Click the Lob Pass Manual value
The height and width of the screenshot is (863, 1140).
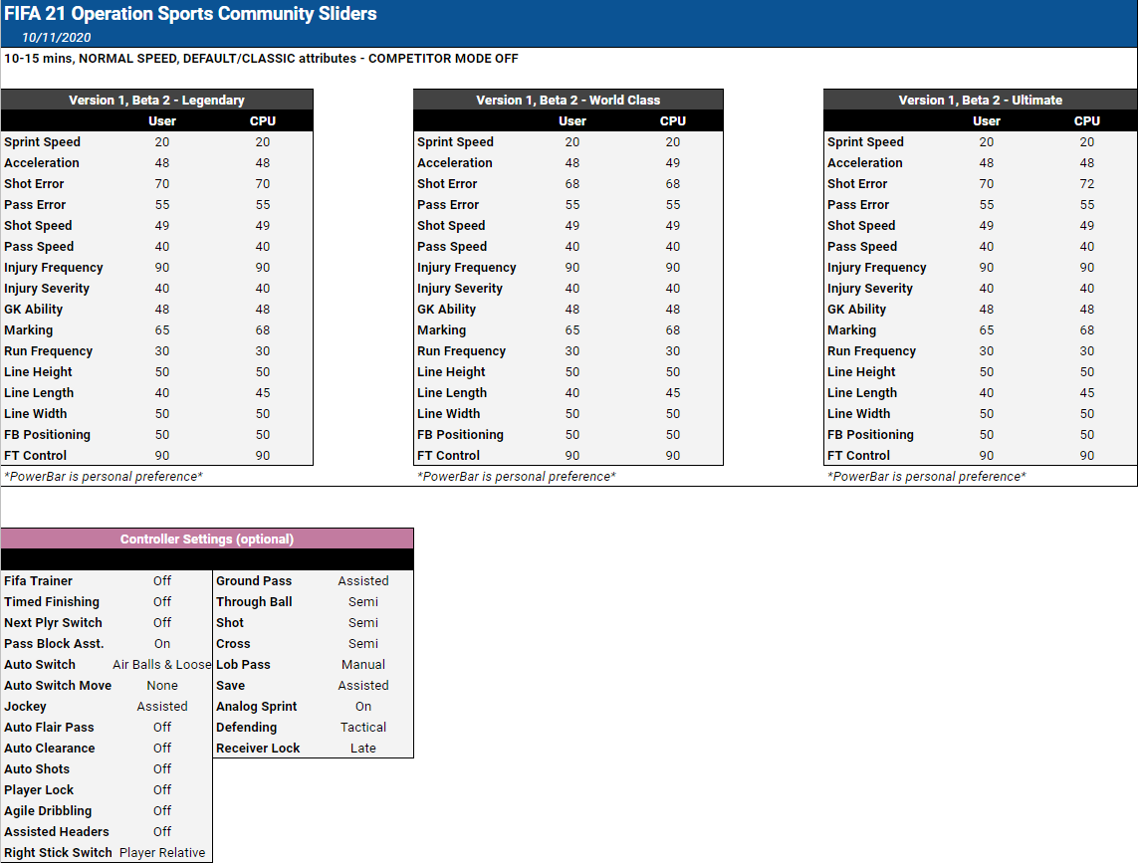363,664
